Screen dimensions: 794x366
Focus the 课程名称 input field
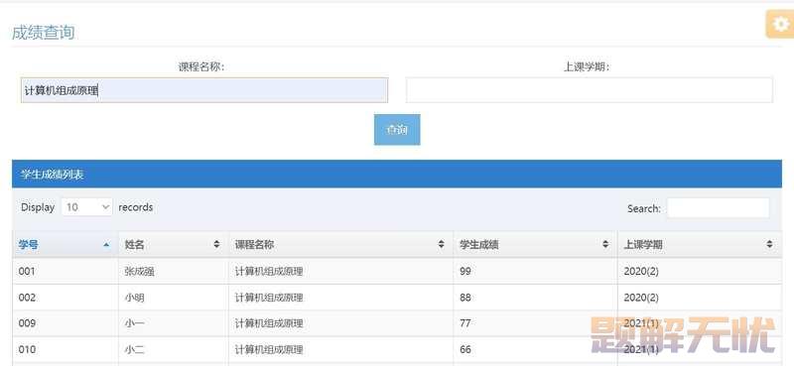pyautogui.click(x=204, y=90)
